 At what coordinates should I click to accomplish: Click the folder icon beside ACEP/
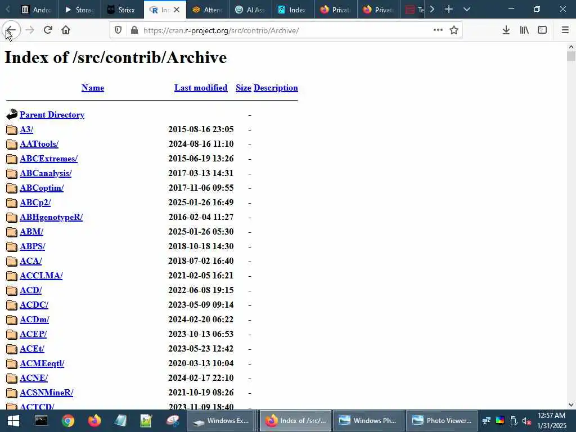[x=12, y=335]
